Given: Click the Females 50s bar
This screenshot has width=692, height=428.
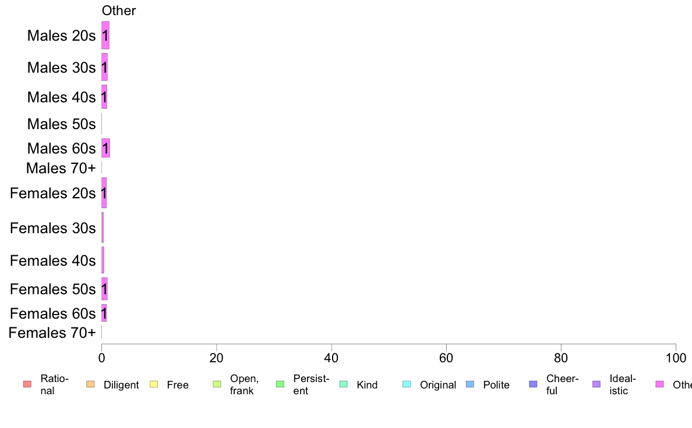Looking at the screenshot, I should [105, 289].
